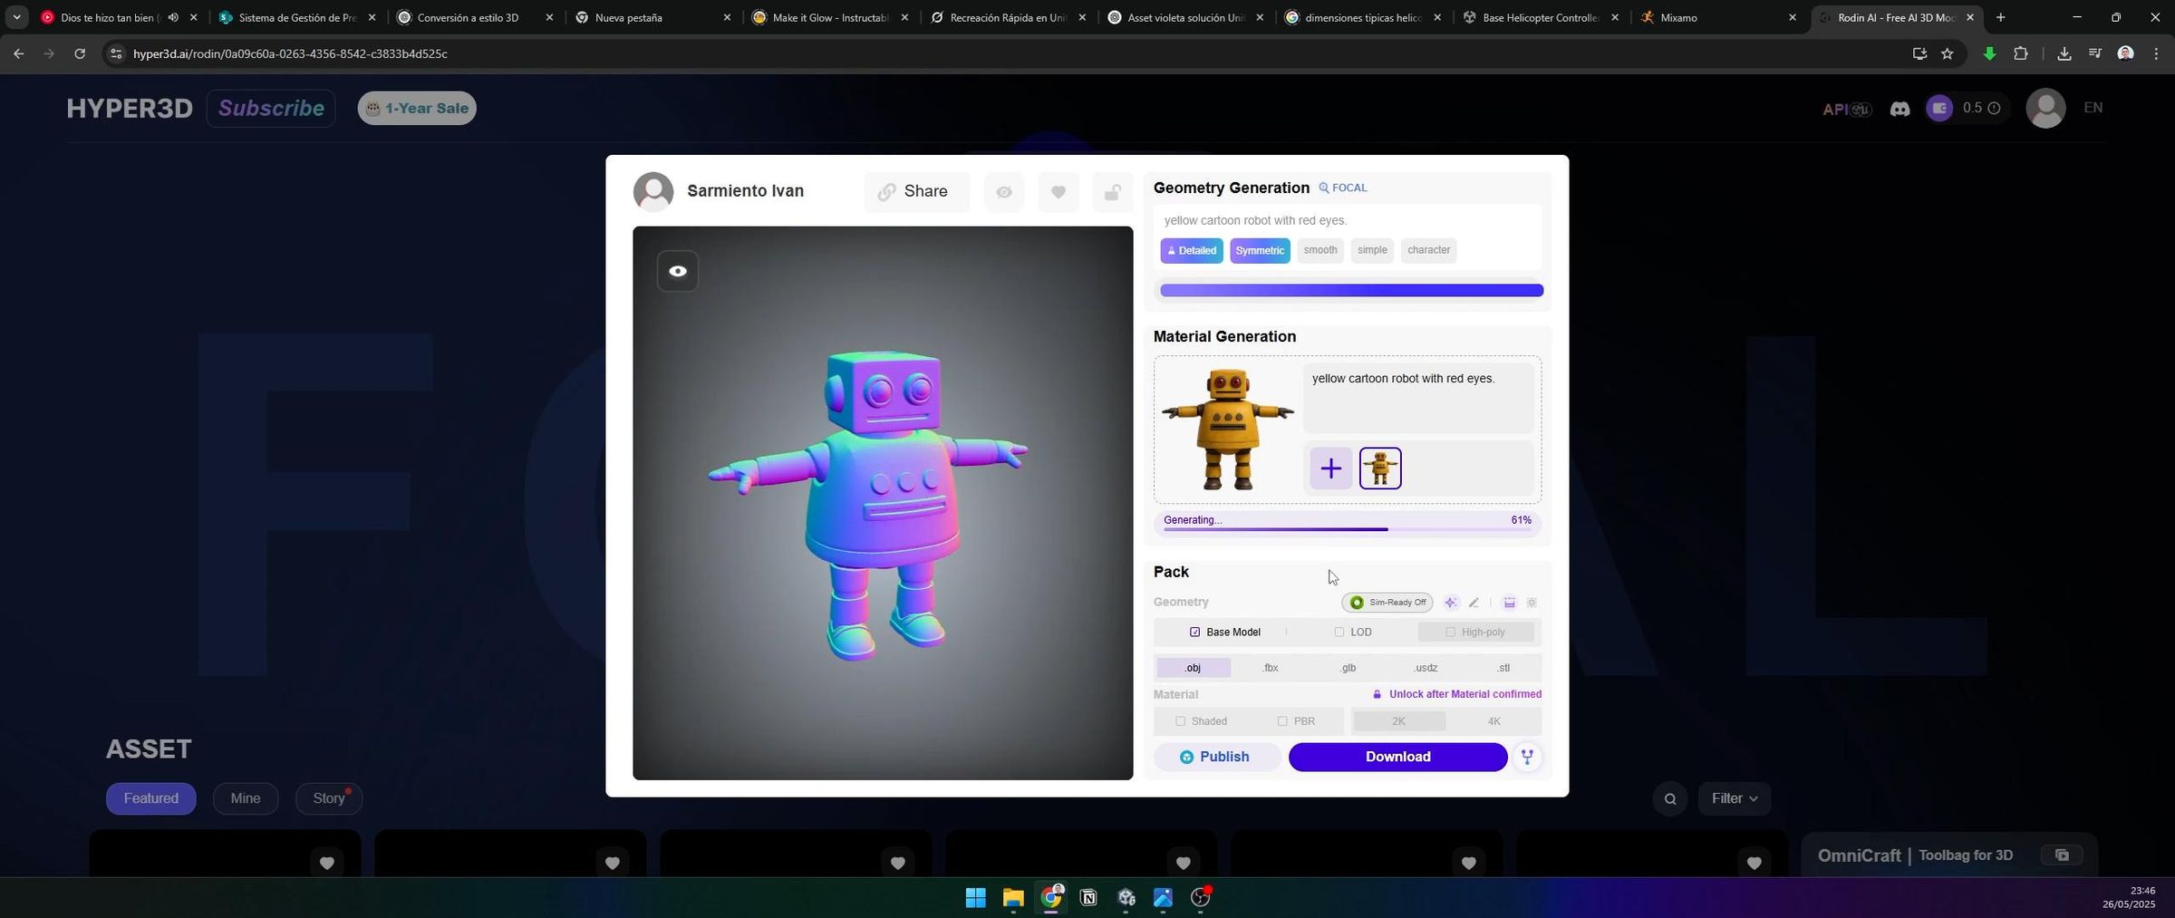Enable the LOD checkbox

(1339, 633)
